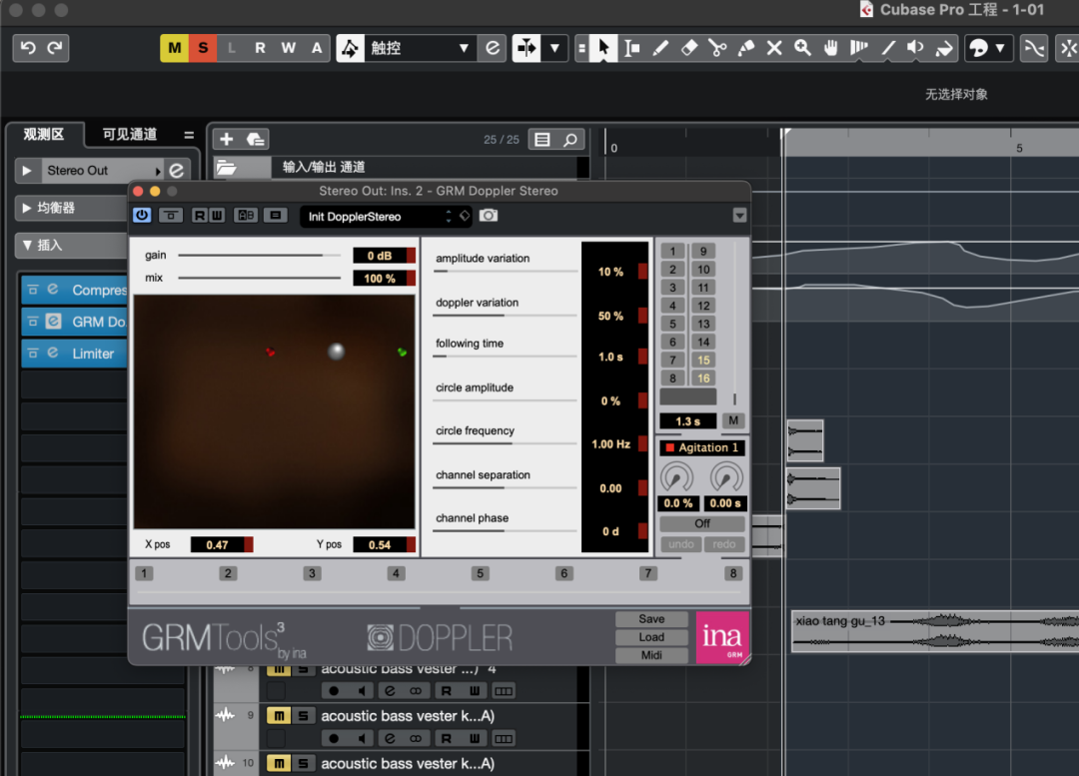
Task: Open the inspector = settings menu
Action: [189, 135]
